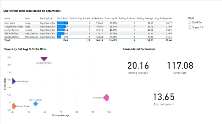Select Suryakumar Yadav purple triangle marker
The height and width of the screenshot is (124, 222).
[x=44, y=59]
